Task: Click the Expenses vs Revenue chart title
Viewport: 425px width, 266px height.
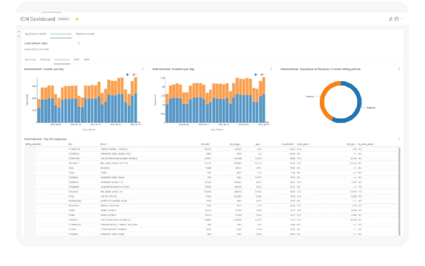Action: tap(320, 69)
